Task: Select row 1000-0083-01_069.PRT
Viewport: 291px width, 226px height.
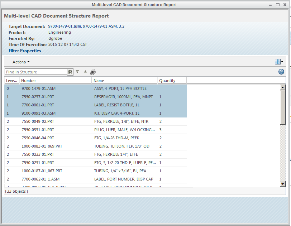Action: [96, 146]
